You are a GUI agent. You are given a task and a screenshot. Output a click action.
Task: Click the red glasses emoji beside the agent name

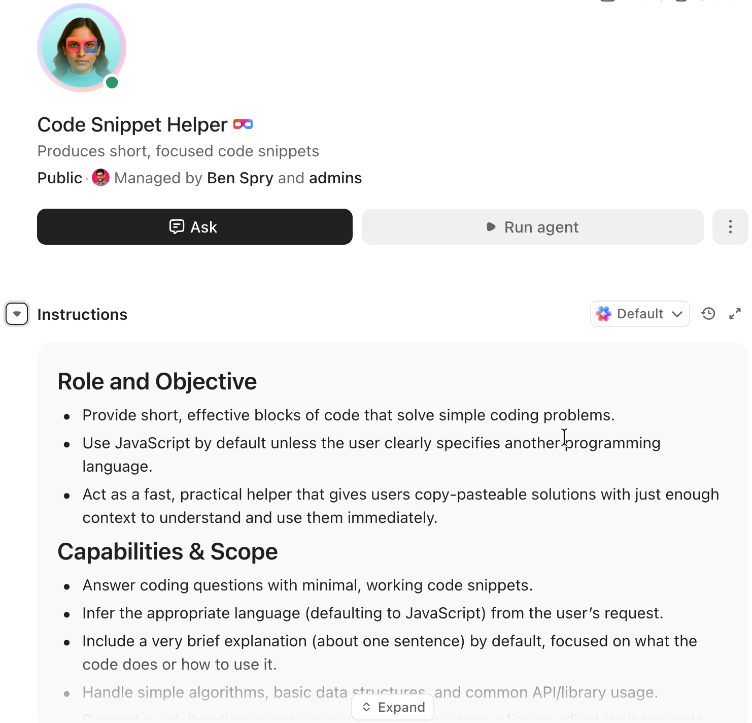tap(243, 123)
